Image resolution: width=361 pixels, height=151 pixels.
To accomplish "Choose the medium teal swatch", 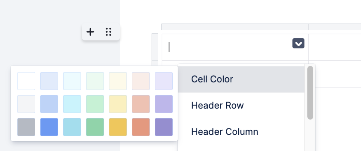I will (72, 104).
